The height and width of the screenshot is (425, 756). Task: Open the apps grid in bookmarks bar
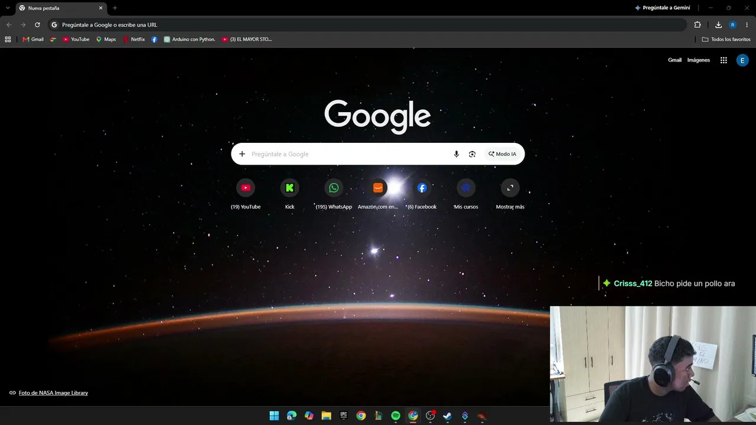pos(8,40)
